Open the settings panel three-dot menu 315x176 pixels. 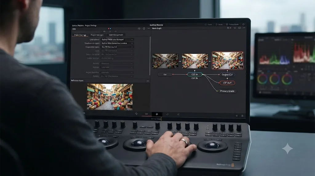(149, 29)
